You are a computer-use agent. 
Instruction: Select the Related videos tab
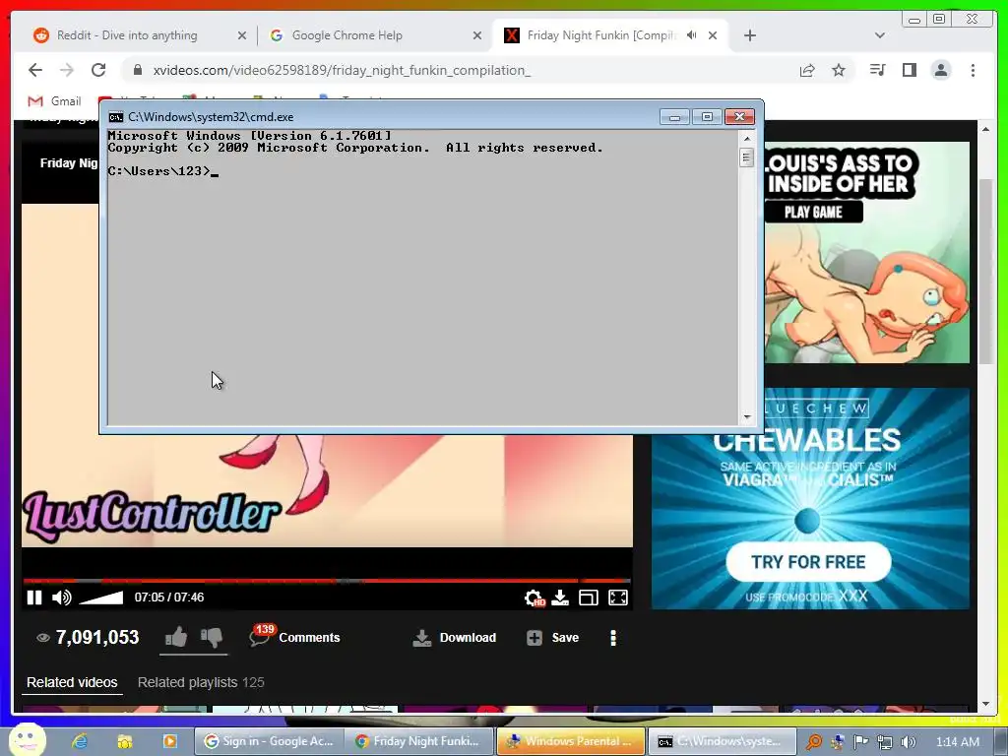coord(72,683)
